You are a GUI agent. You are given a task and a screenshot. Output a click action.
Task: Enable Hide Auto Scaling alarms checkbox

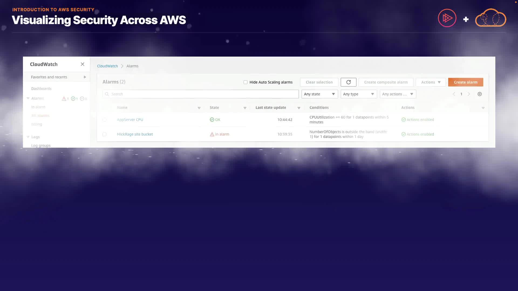[x=246, y=82]
